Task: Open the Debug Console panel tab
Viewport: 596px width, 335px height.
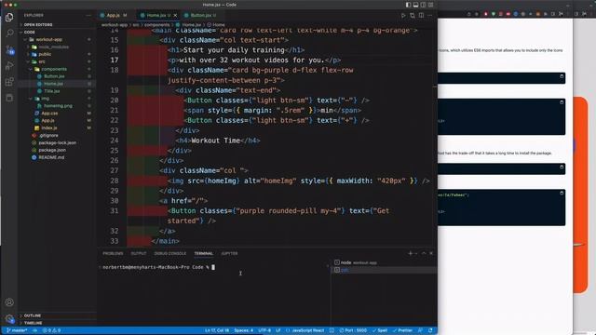Action: tap(170, 253)
